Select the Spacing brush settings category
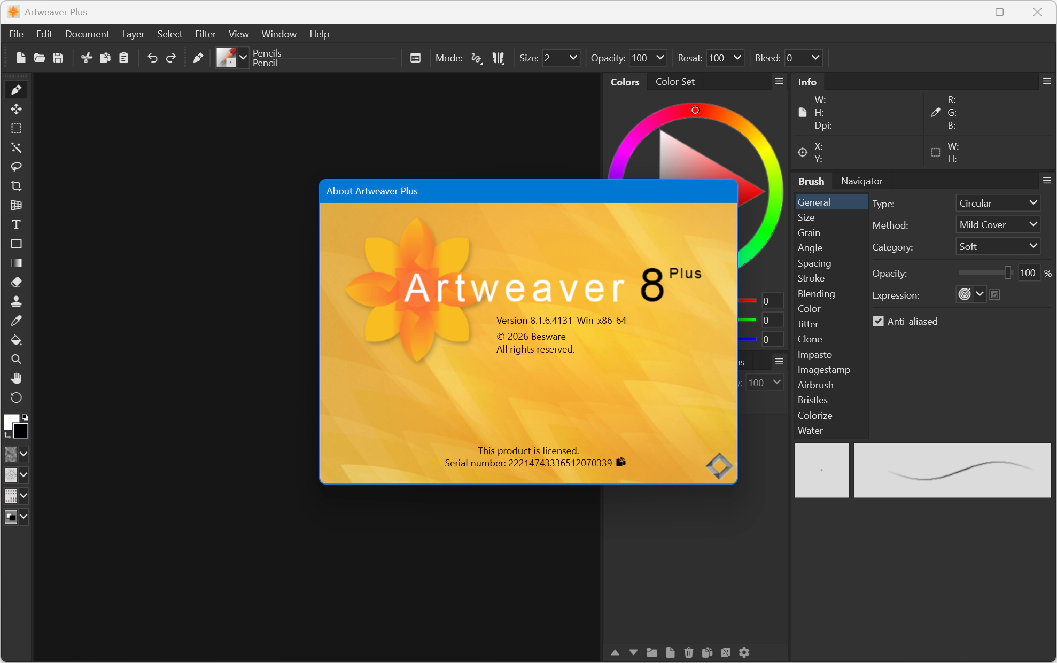The image size is (1057, 663). 831,263
